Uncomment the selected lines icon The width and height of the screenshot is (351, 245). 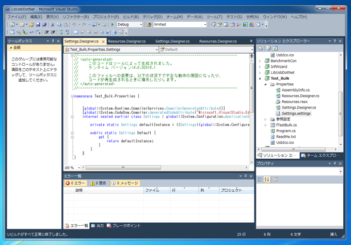(68, 32)
